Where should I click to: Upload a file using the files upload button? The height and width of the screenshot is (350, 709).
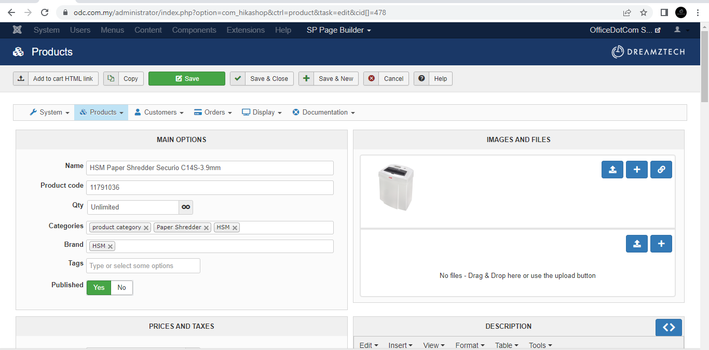pos(637,244)
